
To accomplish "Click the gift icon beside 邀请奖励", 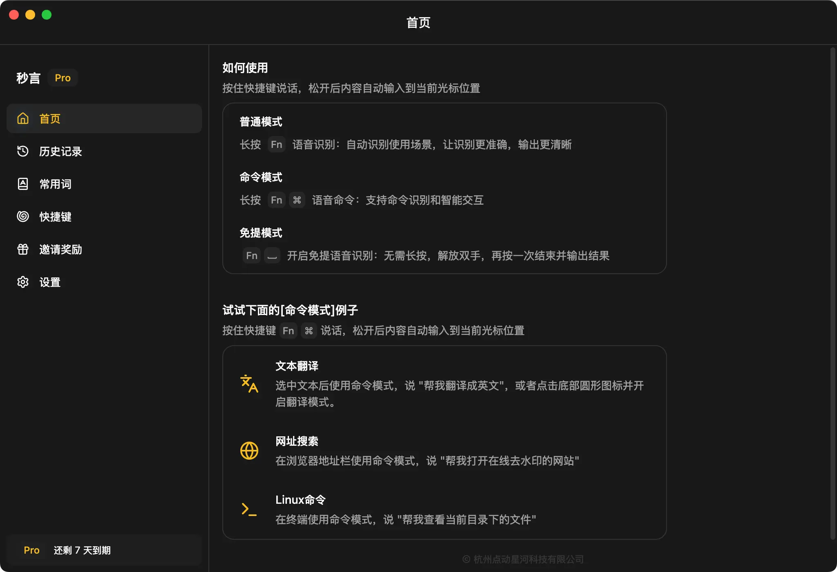I will coord(23,249).
